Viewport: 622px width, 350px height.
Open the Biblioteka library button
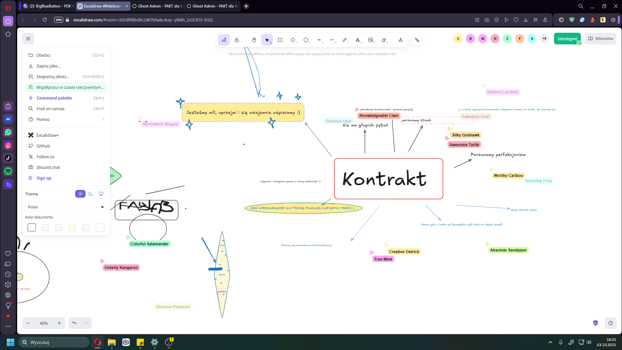(601, 39)
